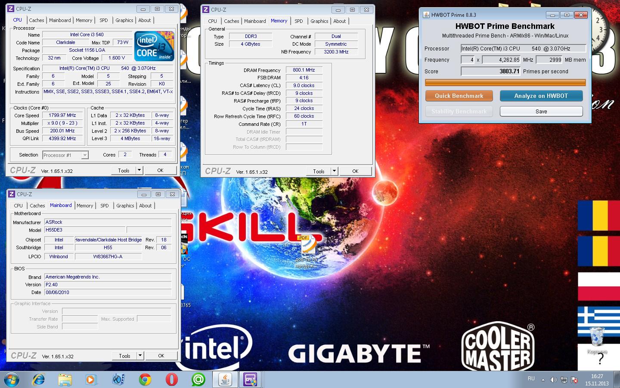Click the QPI Link value 4399.92 MHz
620x388 pixels.
click(62, 138)
